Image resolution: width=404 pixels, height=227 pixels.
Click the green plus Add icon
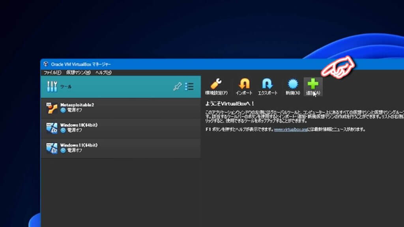coord(313,84)
